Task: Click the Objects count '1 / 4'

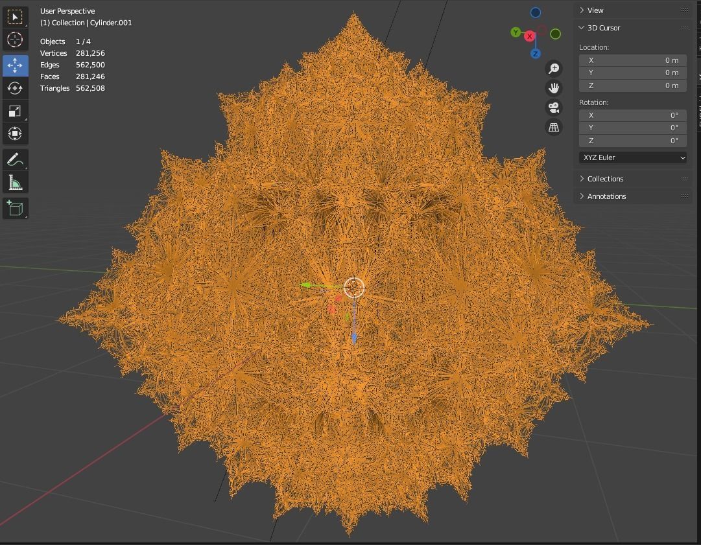Action: 83,41
